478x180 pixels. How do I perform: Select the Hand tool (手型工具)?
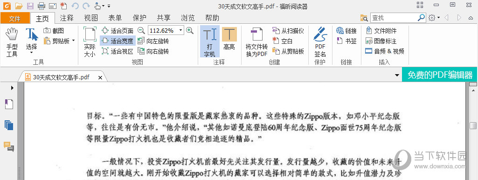click(12, 42)
